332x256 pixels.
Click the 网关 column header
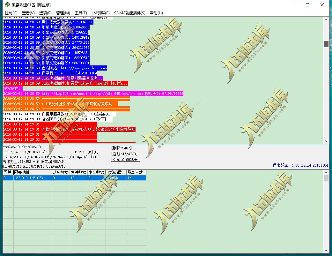coord(8,172)
